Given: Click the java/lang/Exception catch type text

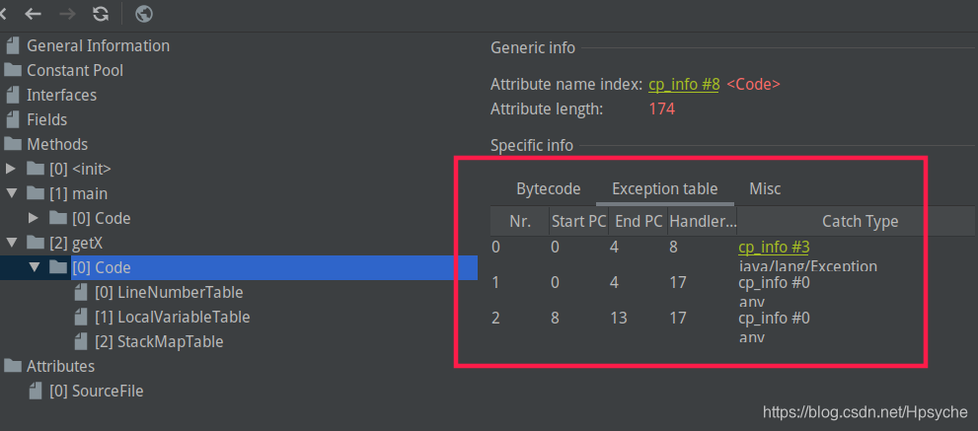Looking at the screenshot, I should 807,266.
